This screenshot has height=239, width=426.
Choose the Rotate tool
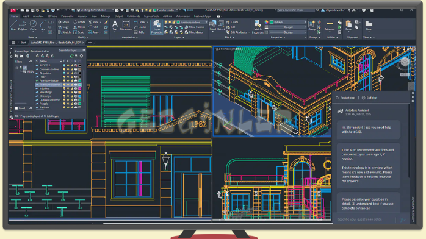(79, 22)
